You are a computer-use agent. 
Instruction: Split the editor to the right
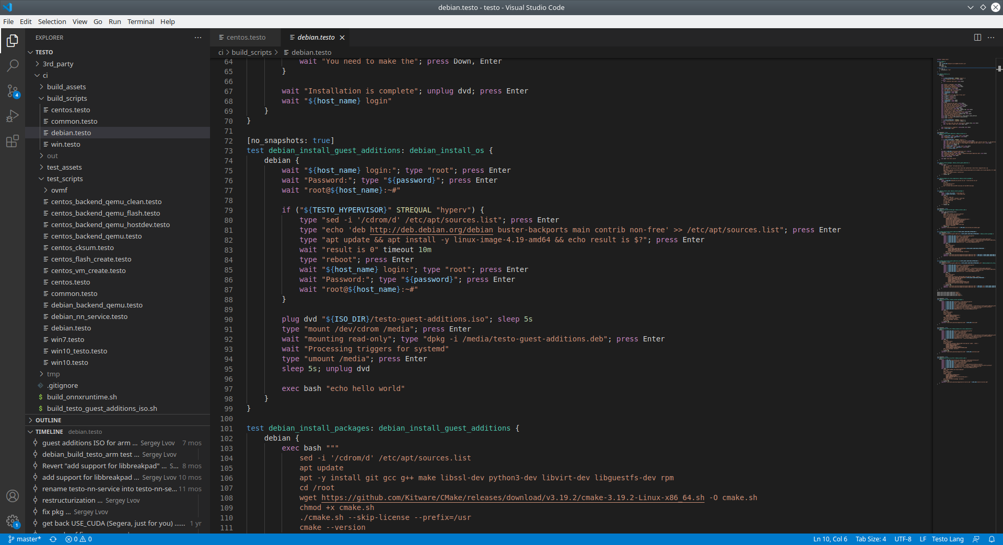tap(977, 38)
